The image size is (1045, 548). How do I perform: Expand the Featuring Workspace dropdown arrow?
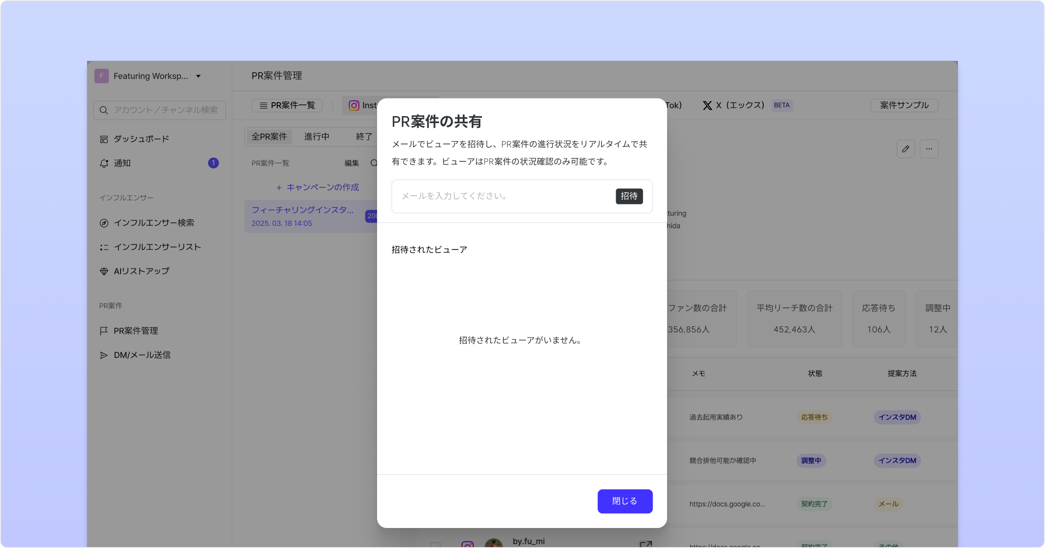[x=198, y=76]
